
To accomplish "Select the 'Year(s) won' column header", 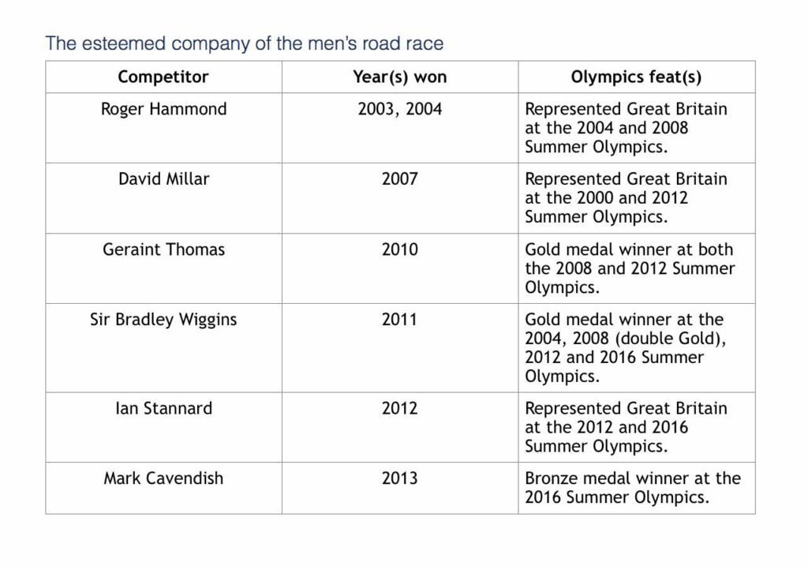I will click(399, 77).
